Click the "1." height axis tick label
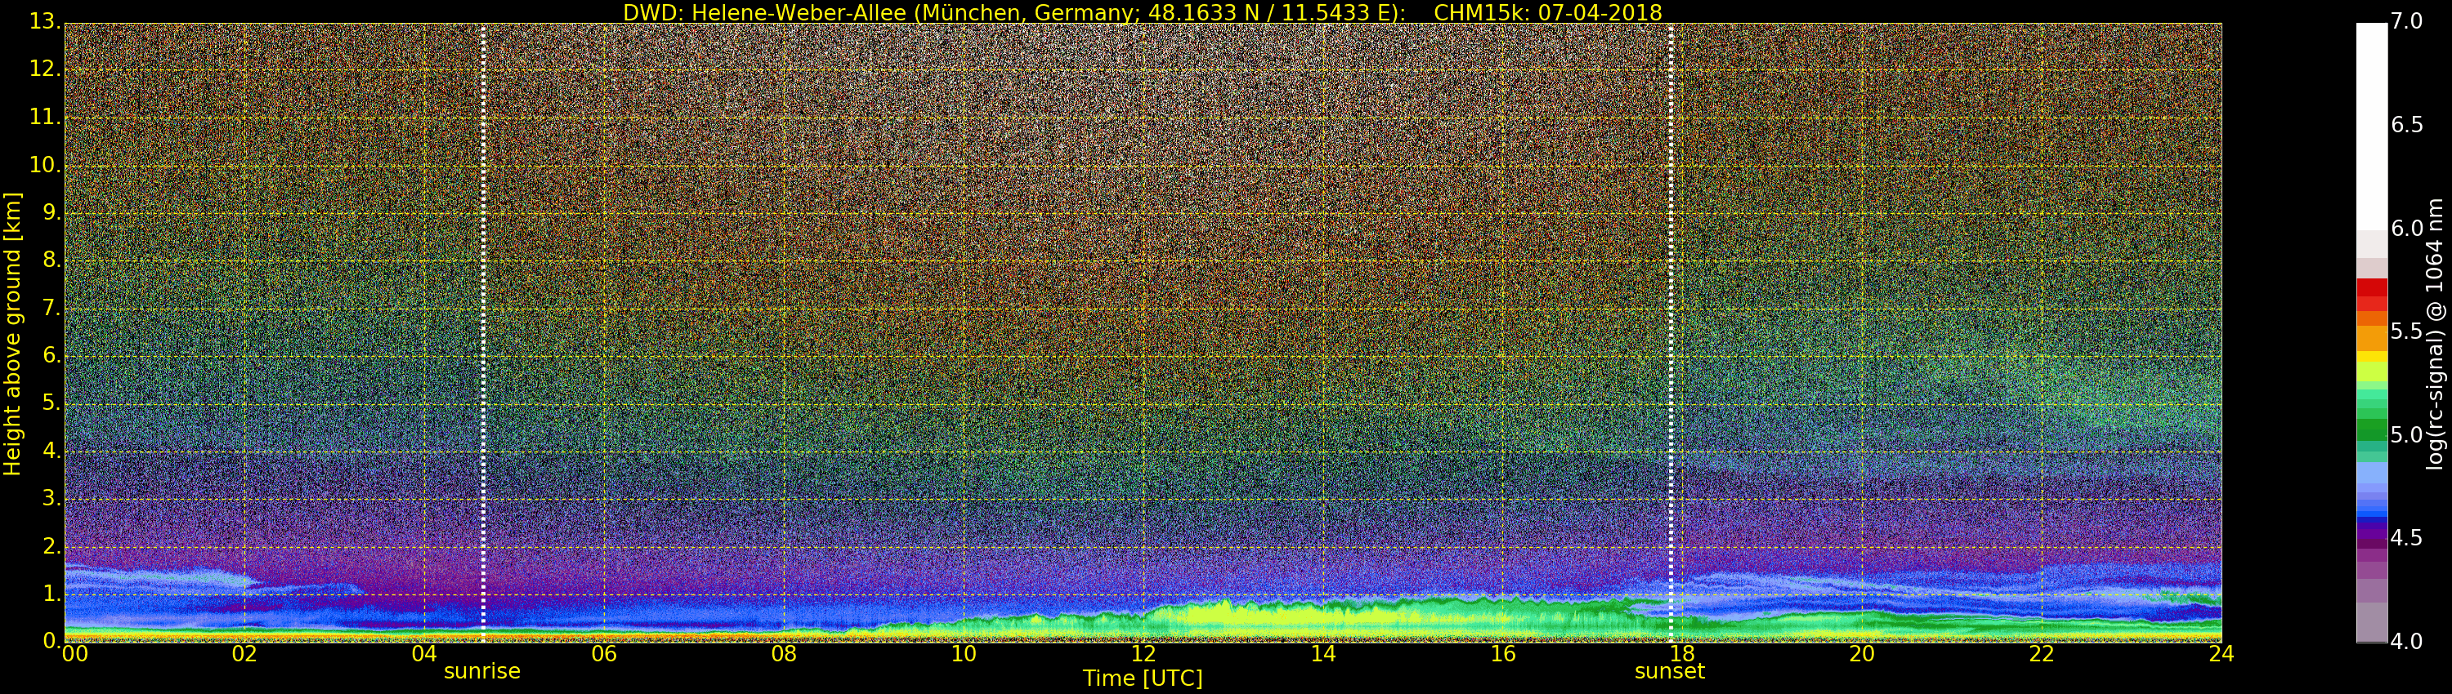The height and width of the screenshot is (694, 2452). (x=51, y=594)
